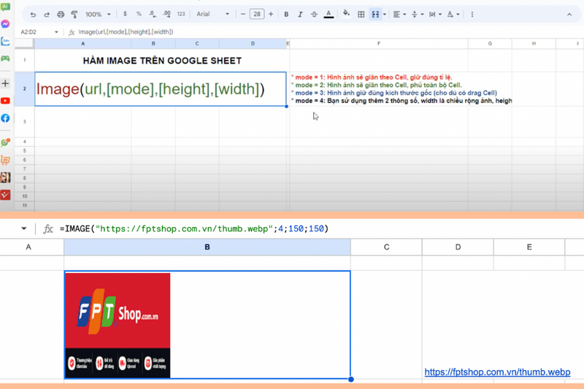
Task: Open Vertical align dropdown
Action: pyautogui.click(x=417, y=15)
